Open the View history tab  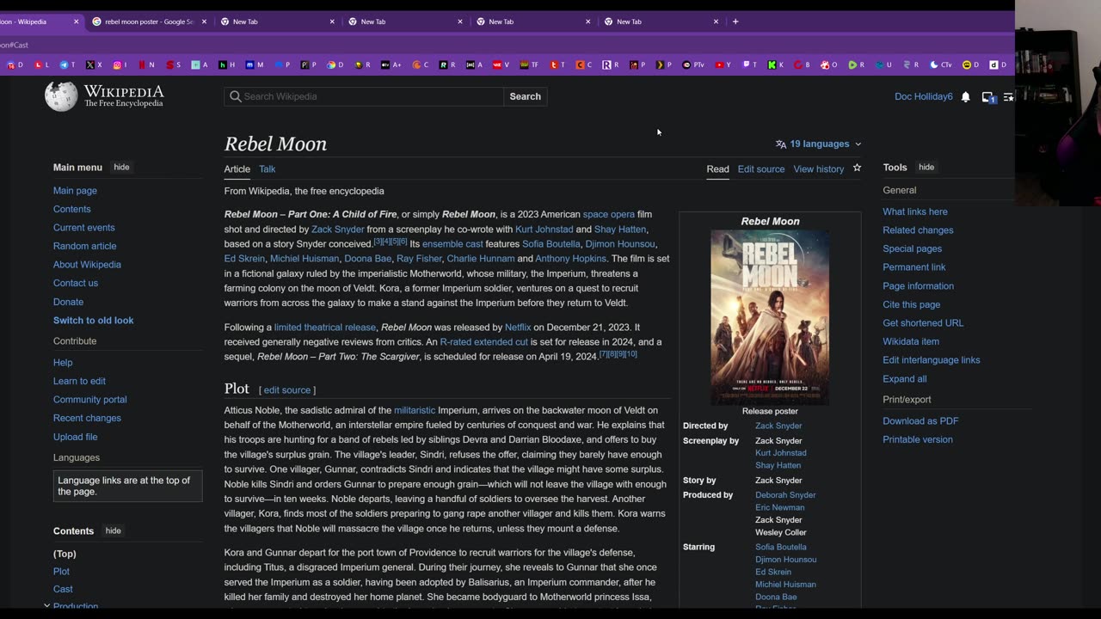click(x=819, y=169)
